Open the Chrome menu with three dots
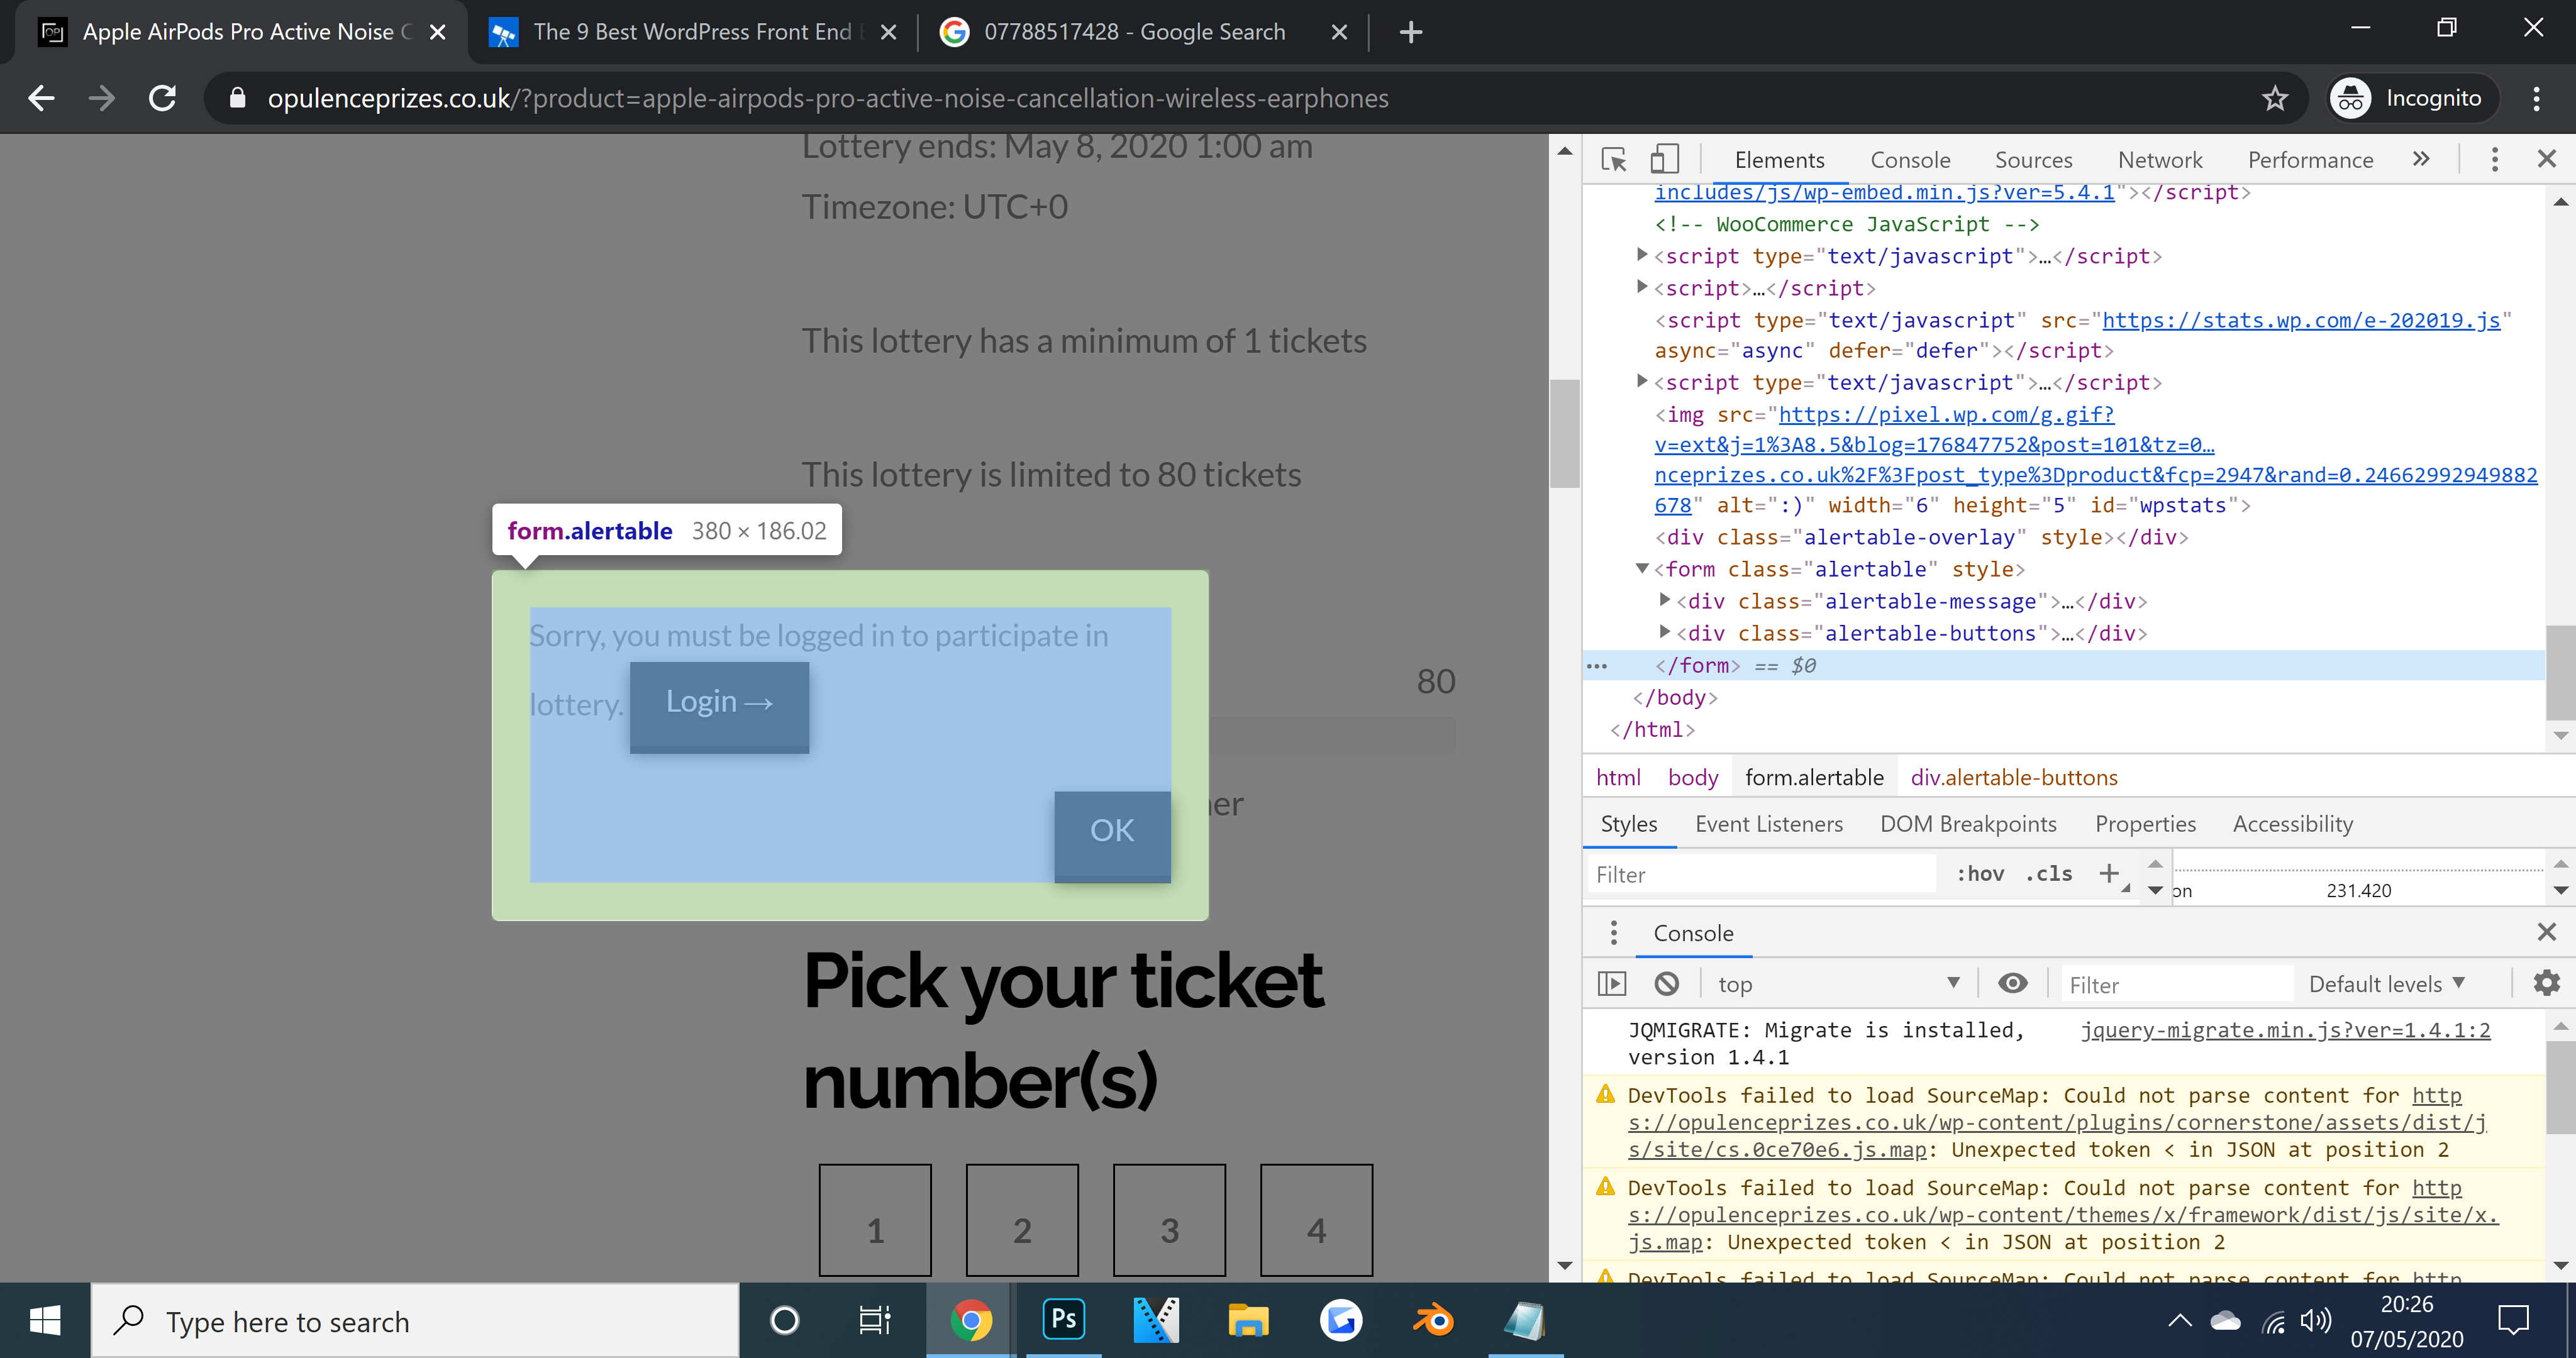2576x1358 pixels. pos(2536,98)
